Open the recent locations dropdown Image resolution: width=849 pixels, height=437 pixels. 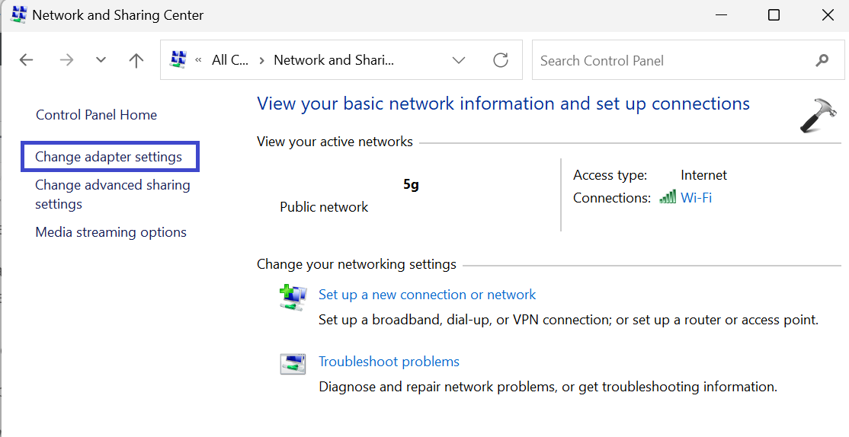(101, 61)
